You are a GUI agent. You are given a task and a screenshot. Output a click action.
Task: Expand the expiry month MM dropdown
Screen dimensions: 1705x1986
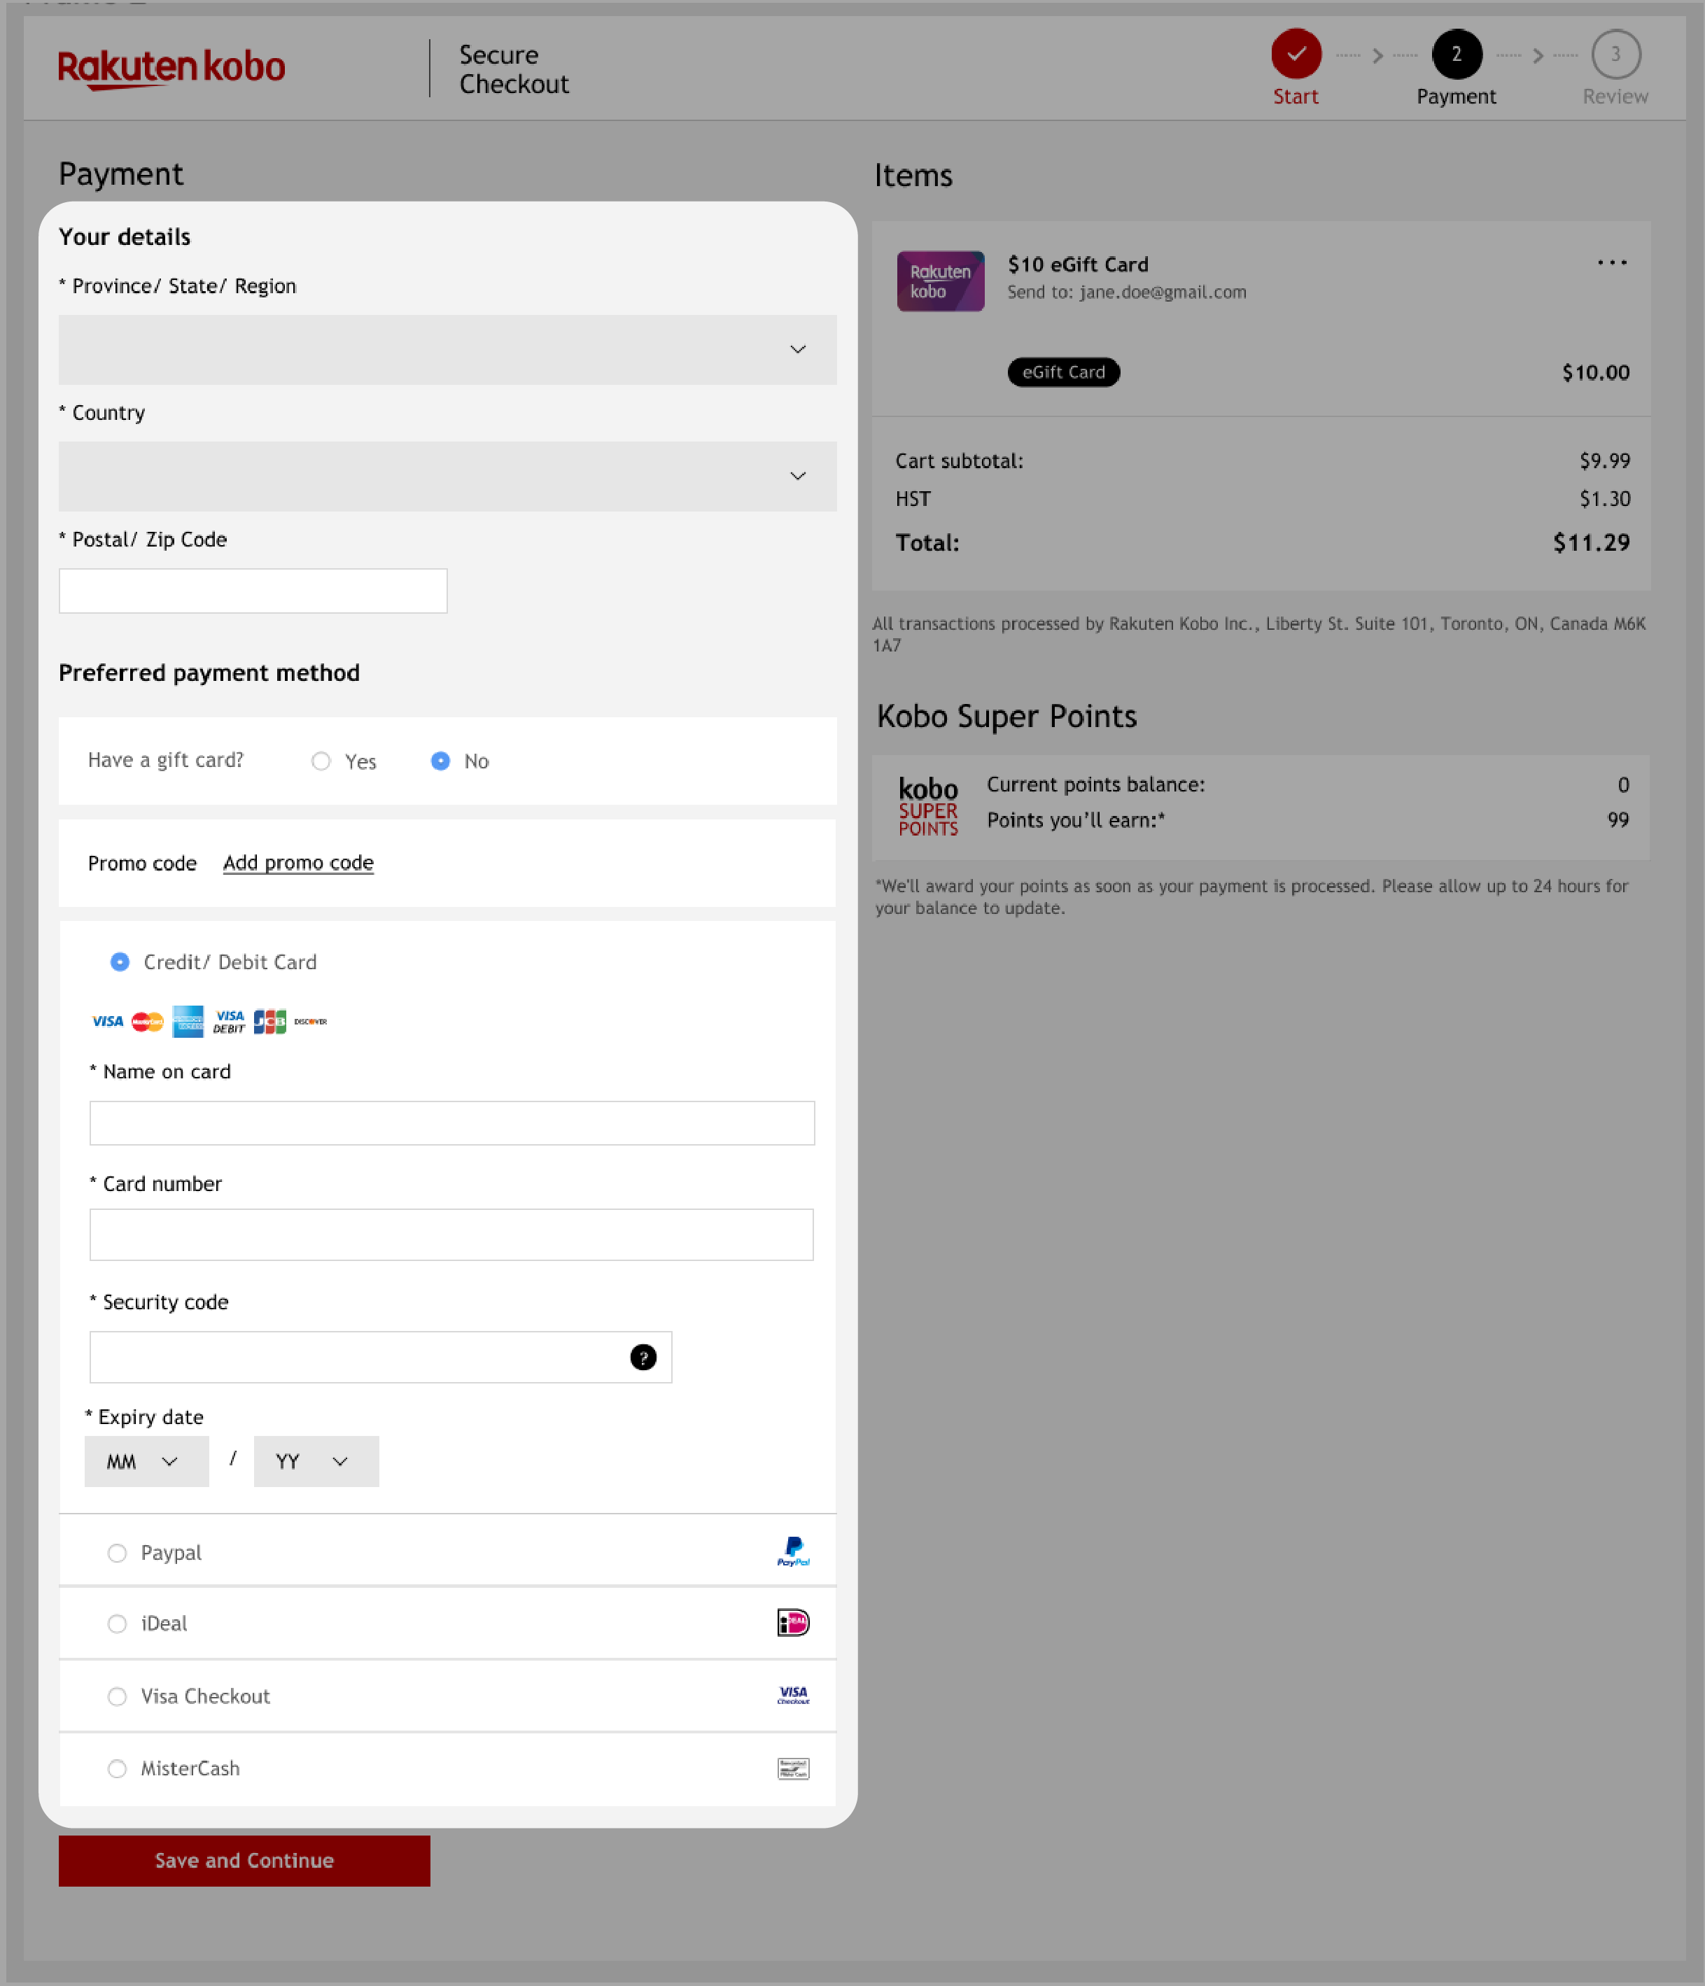143,1460
